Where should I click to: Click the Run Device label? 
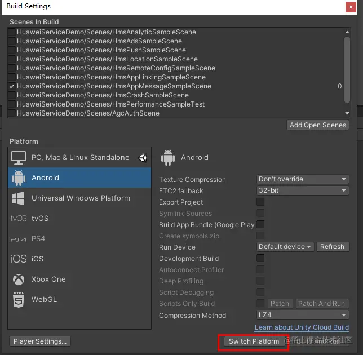[177, 247]
